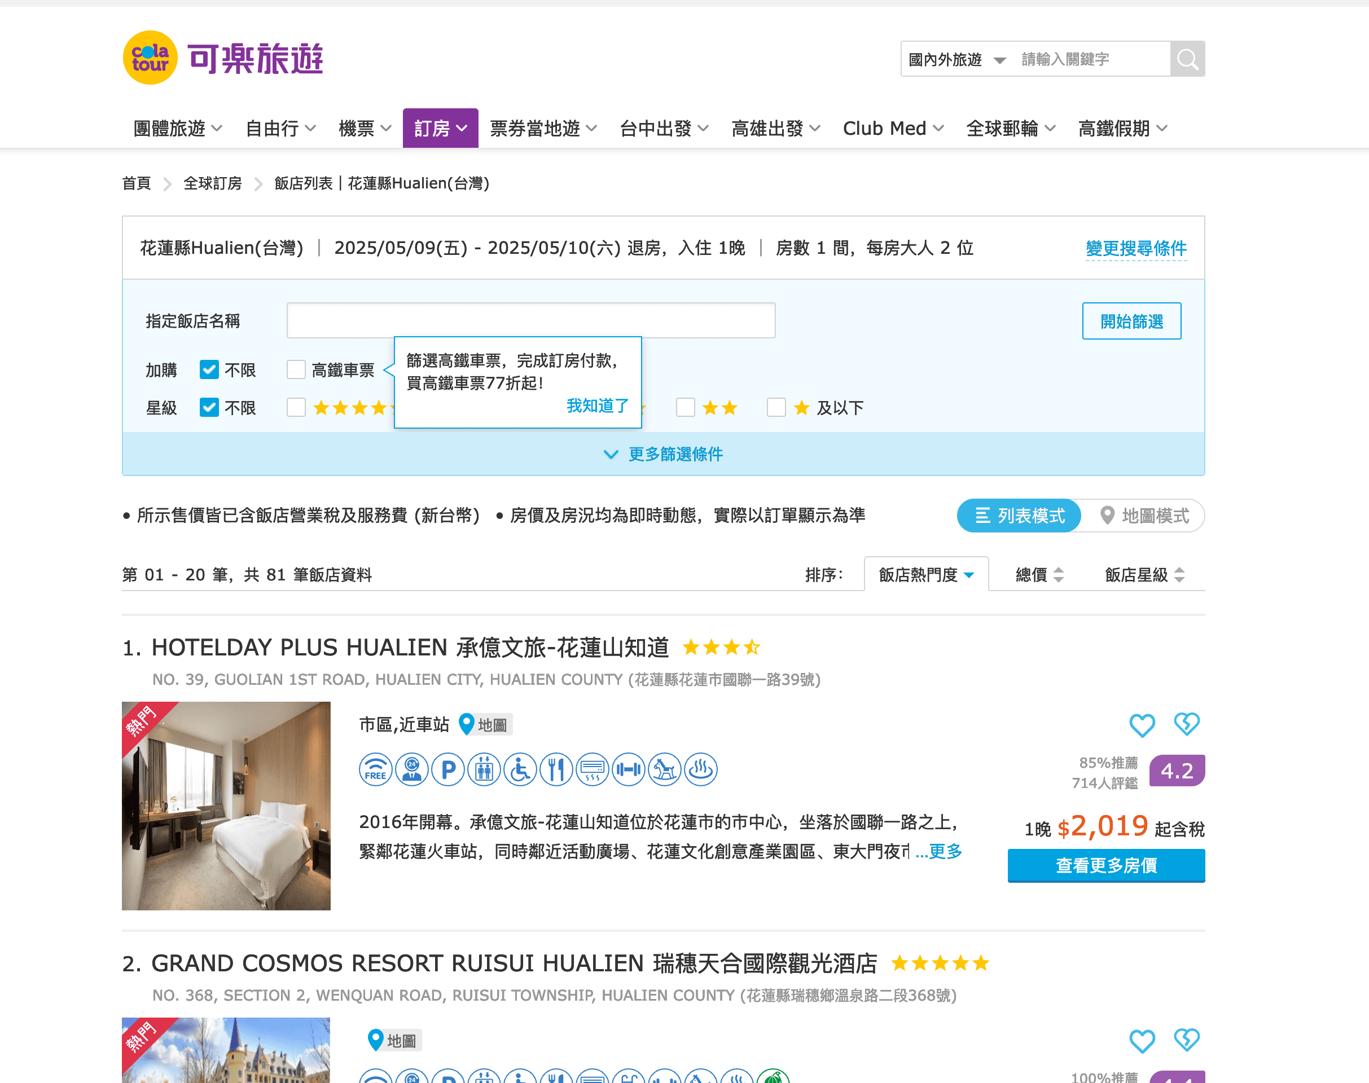Click the search magnifier icon in the header
The image size is (1369, 1083).
pos(1187,59)
